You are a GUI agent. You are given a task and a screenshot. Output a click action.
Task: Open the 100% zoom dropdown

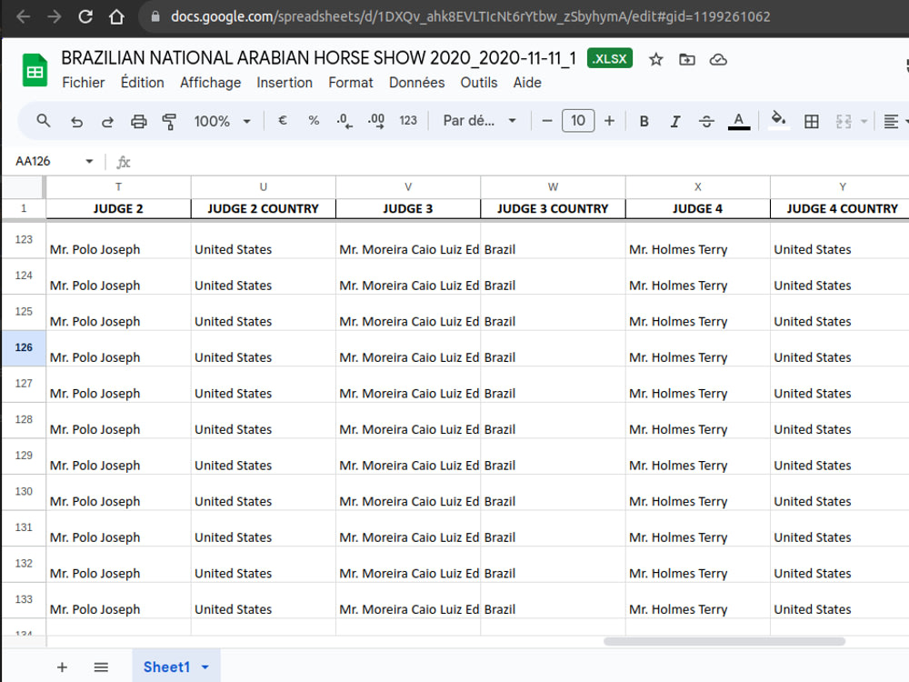223,121
